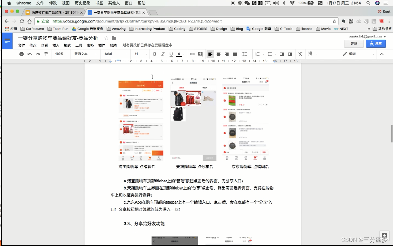
Task: Align text right
Action: [x=226, y=54]
